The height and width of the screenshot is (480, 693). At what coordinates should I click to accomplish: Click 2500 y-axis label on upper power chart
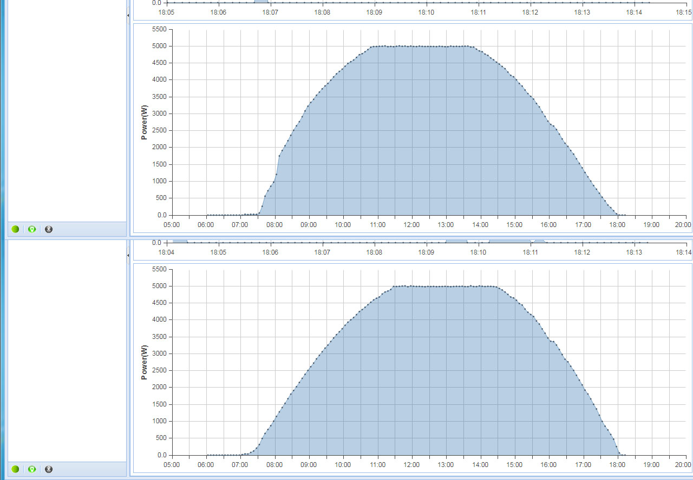(x=160, y=130)
